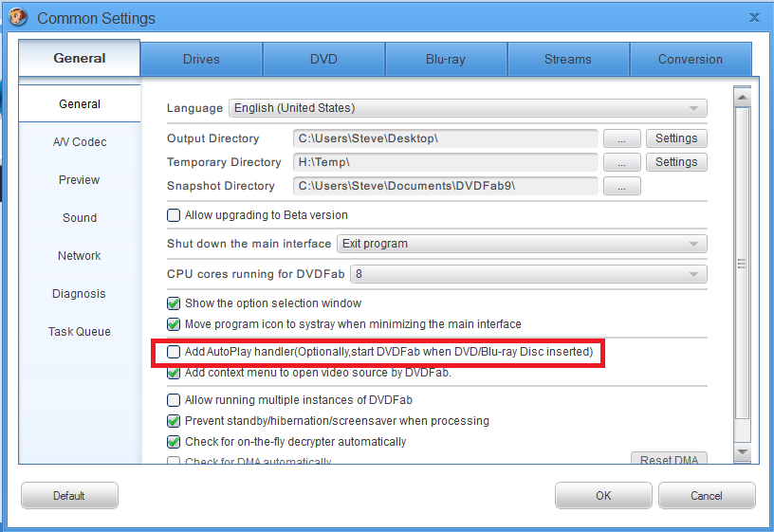Click the Cancel button
Viewport: 774px width, 532px height.
tap(707, 495)
